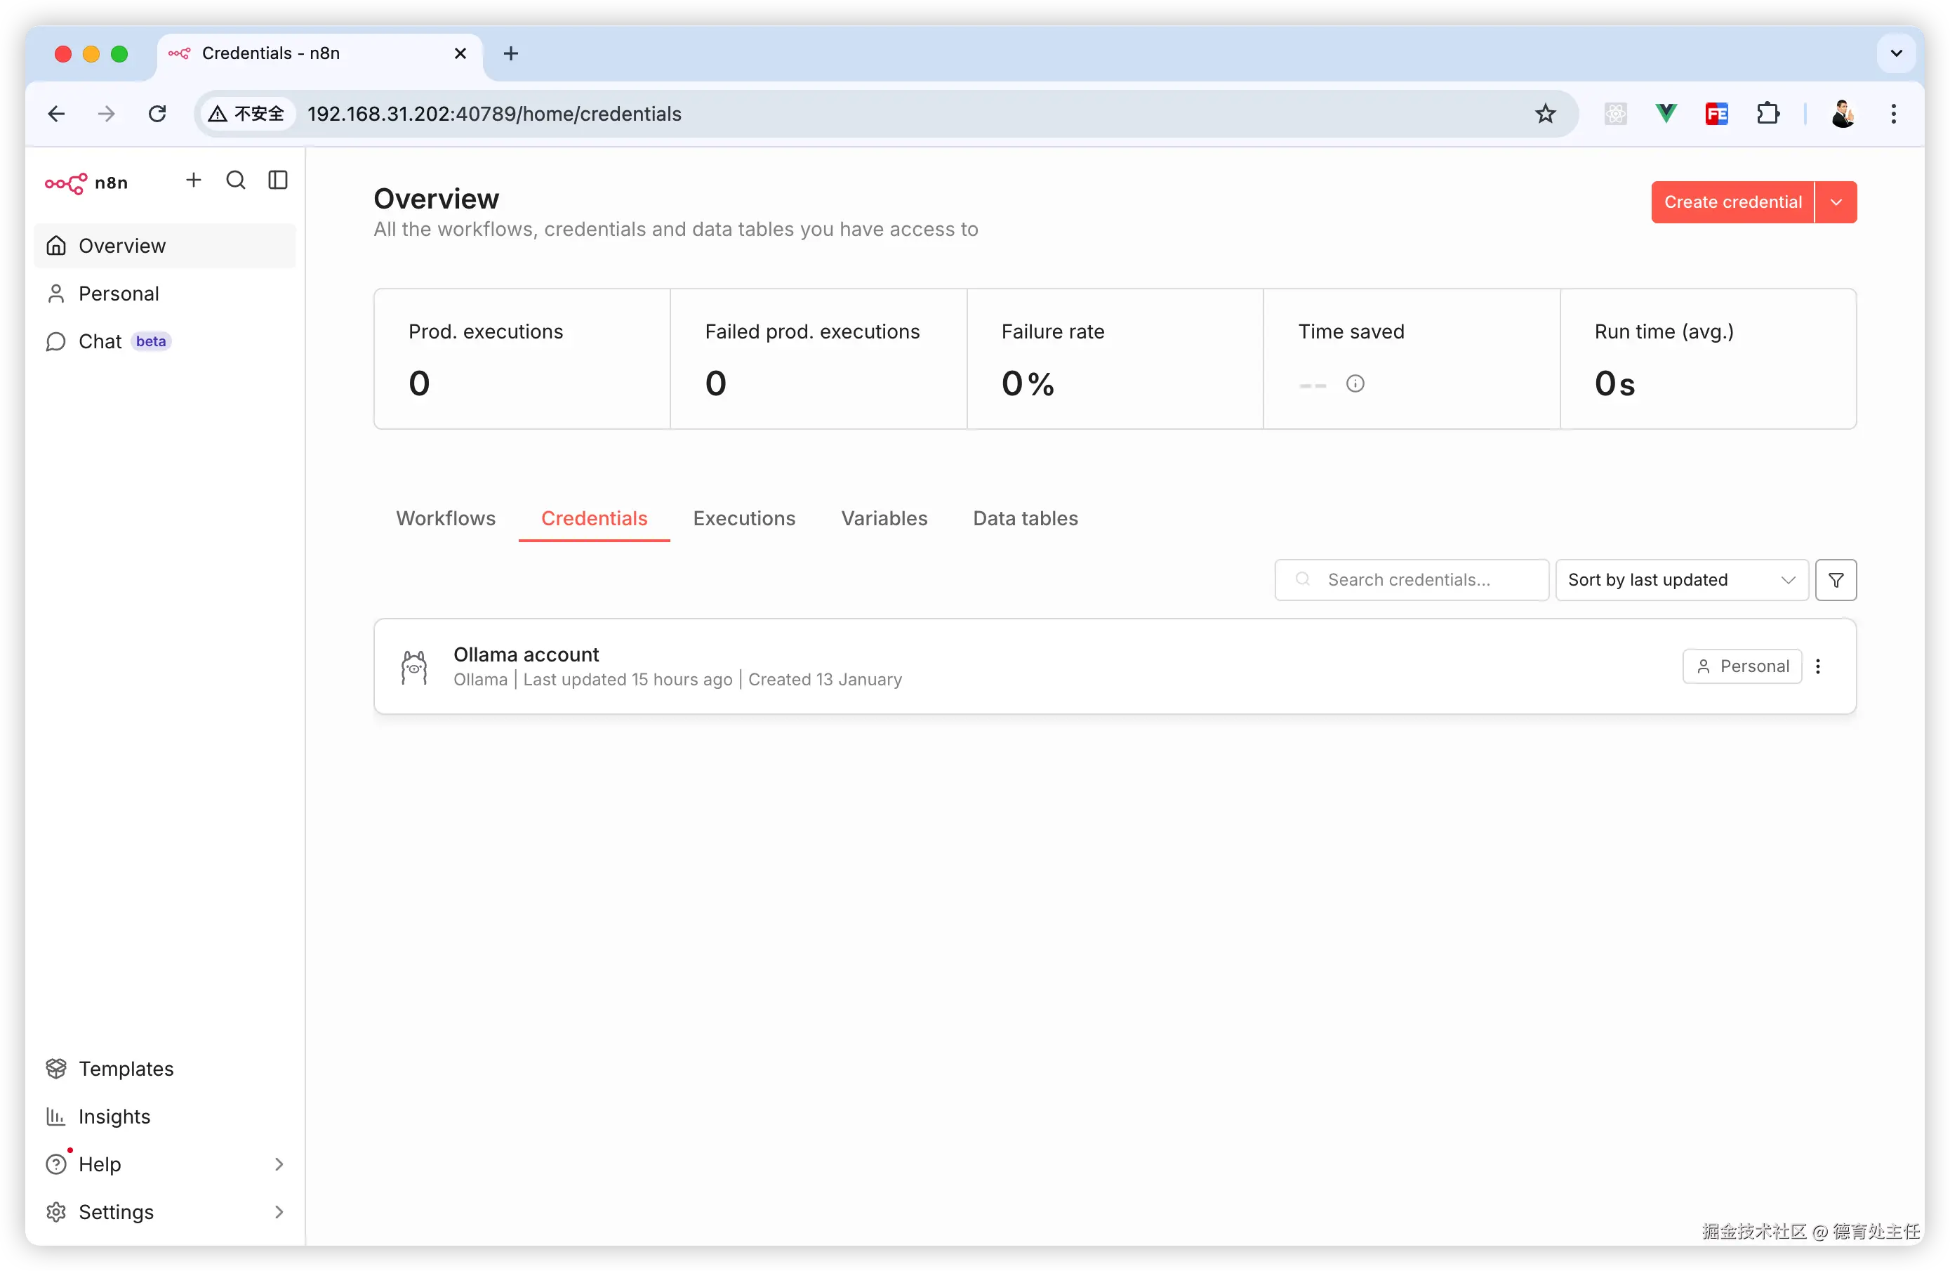Open Templates from the sidebar
This screenshot has height=1271, width=1950.
point(126,1069)
